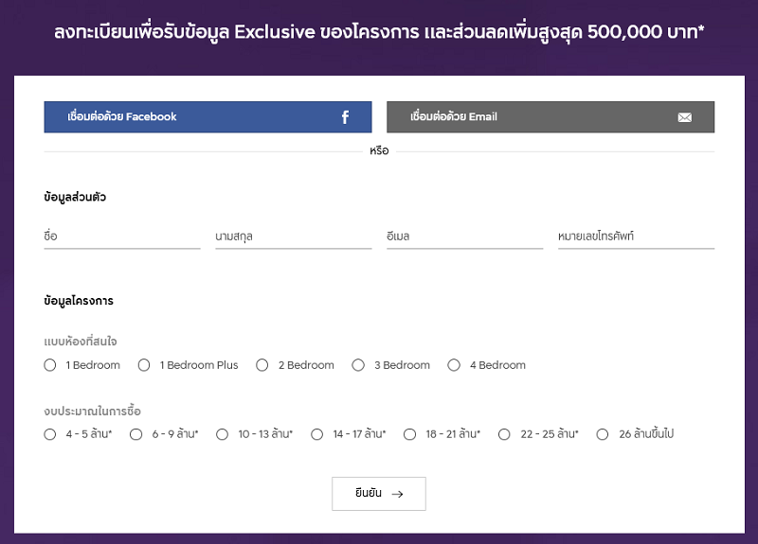Click the Facebook logo icon
This screenshot has width=758, height=544.
click(x=345, y=117)
